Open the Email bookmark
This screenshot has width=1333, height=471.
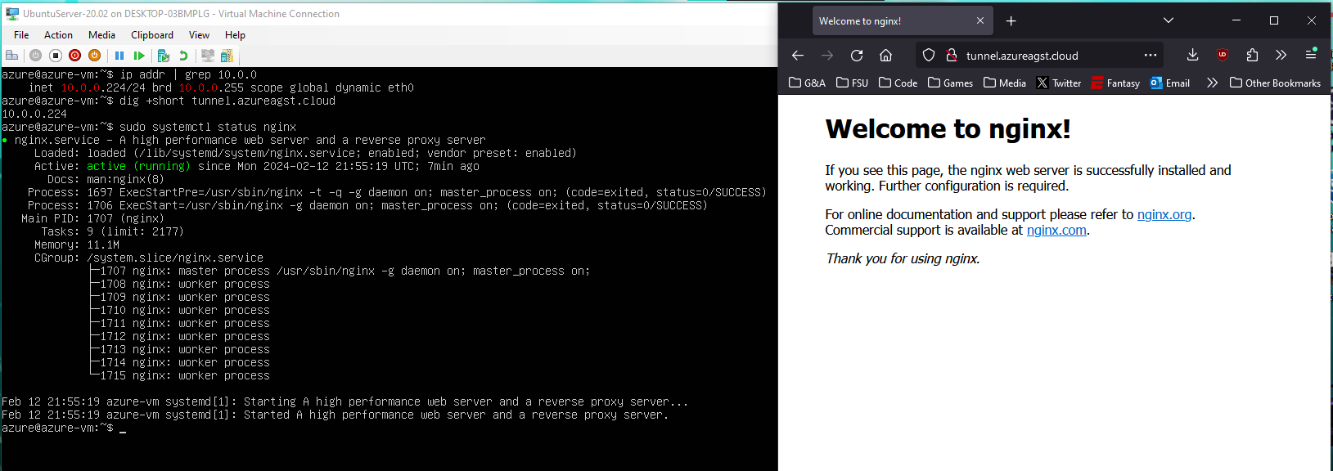tap(1170, 83)
